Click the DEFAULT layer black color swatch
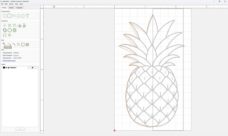Viewport: 228px width, 136px height. [x=4, y=67]
